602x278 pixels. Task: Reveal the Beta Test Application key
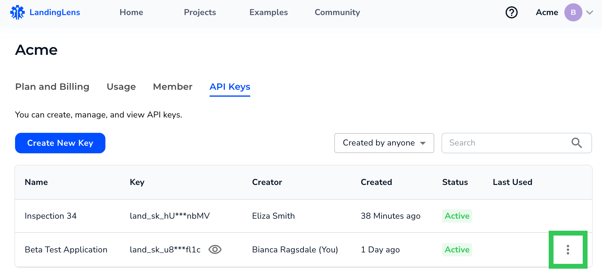215,250
